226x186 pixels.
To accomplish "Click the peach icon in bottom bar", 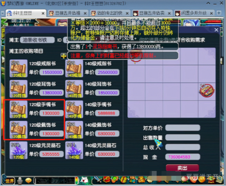I will [x=185, y=180].
